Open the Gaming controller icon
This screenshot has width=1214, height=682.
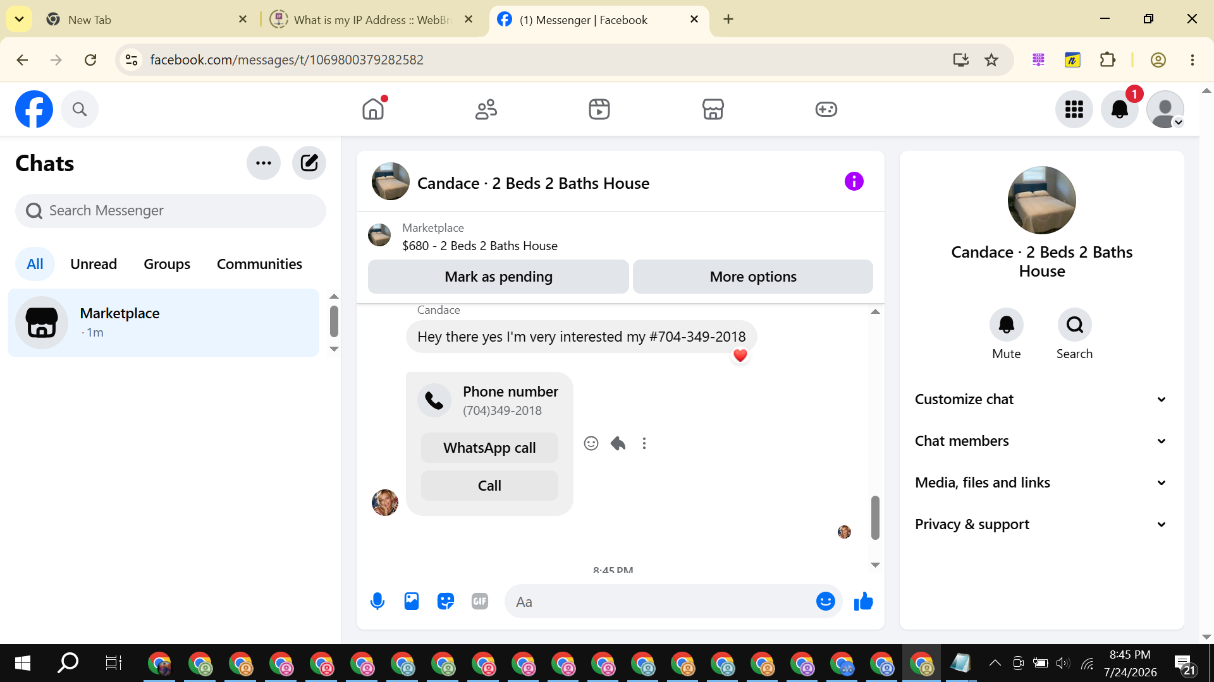coord(826,109)
